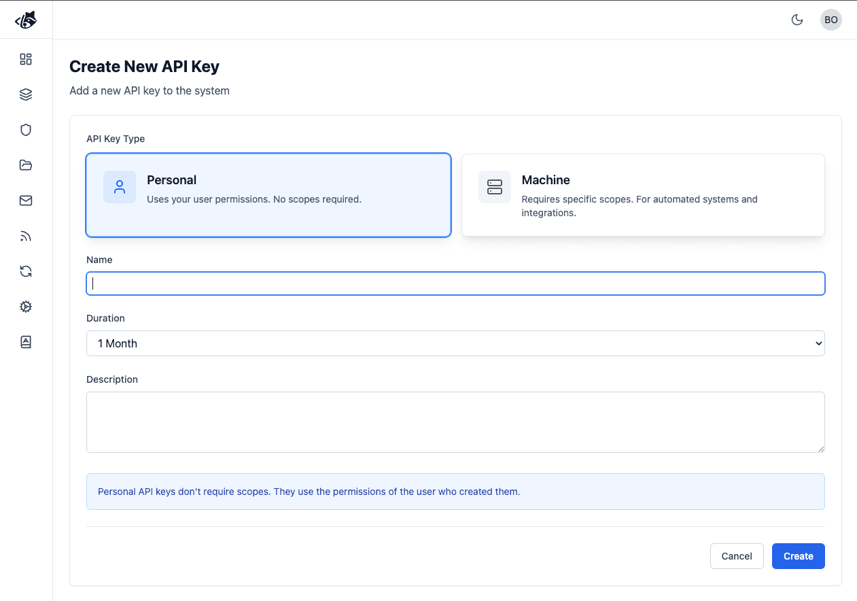
Task: Click the user icon inside the Personal card
Action: 120,186
